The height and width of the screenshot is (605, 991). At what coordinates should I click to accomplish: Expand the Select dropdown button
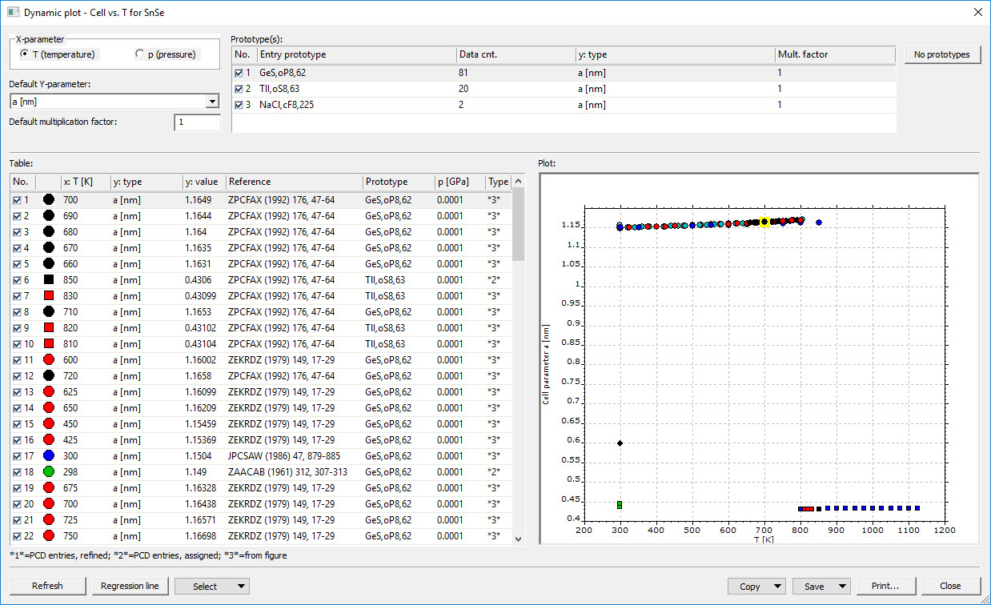point(241,587)
